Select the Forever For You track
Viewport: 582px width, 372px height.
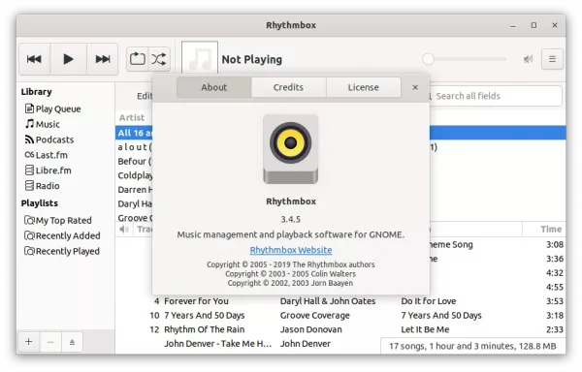[196, 301]
